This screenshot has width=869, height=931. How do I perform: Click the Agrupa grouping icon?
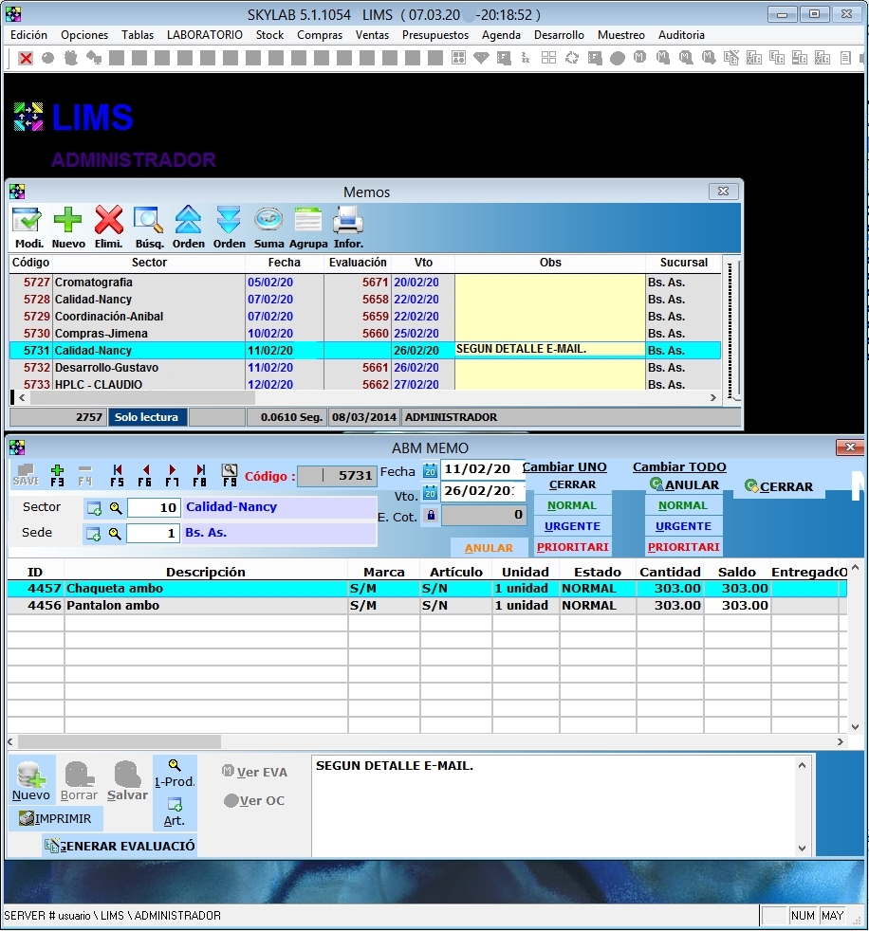(x=308, y=223)
